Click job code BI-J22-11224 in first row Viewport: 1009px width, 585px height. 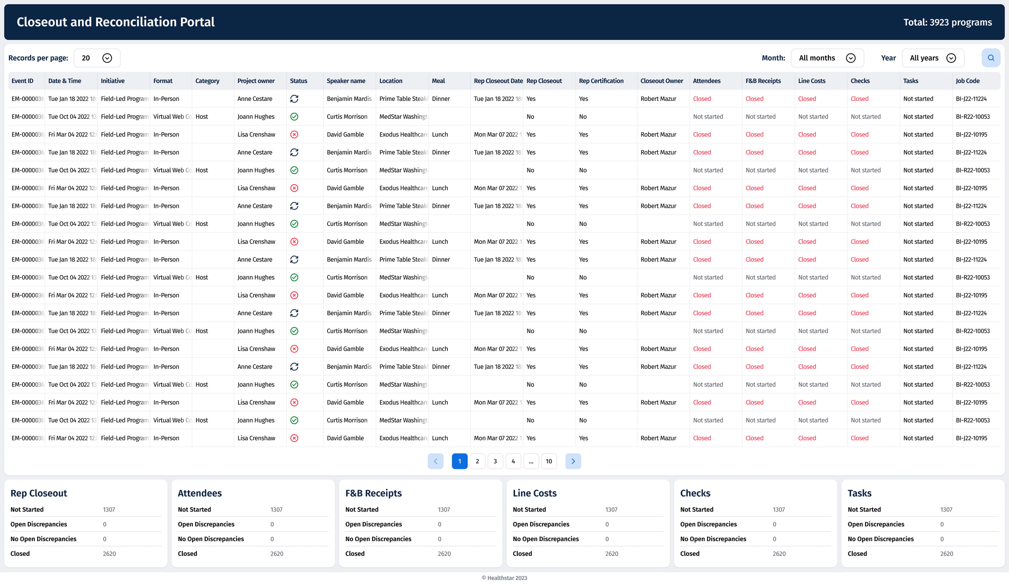click(x=971, y=99)
